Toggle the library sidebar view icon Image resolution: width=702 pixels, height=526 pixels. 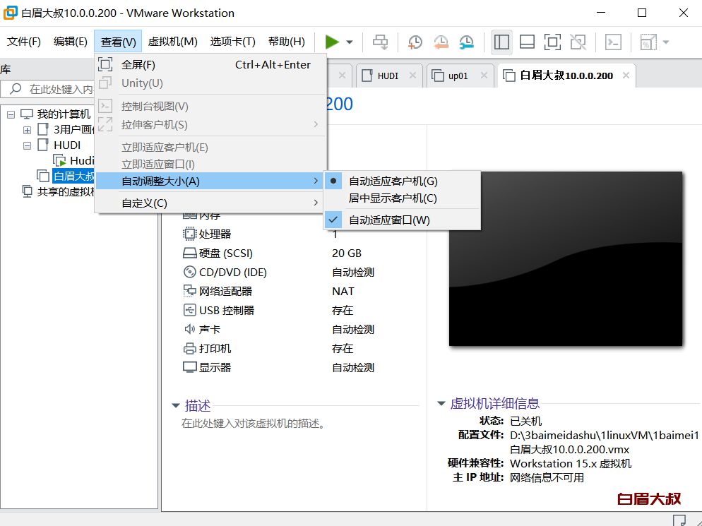pyautogui.click(x=501, y=42)
